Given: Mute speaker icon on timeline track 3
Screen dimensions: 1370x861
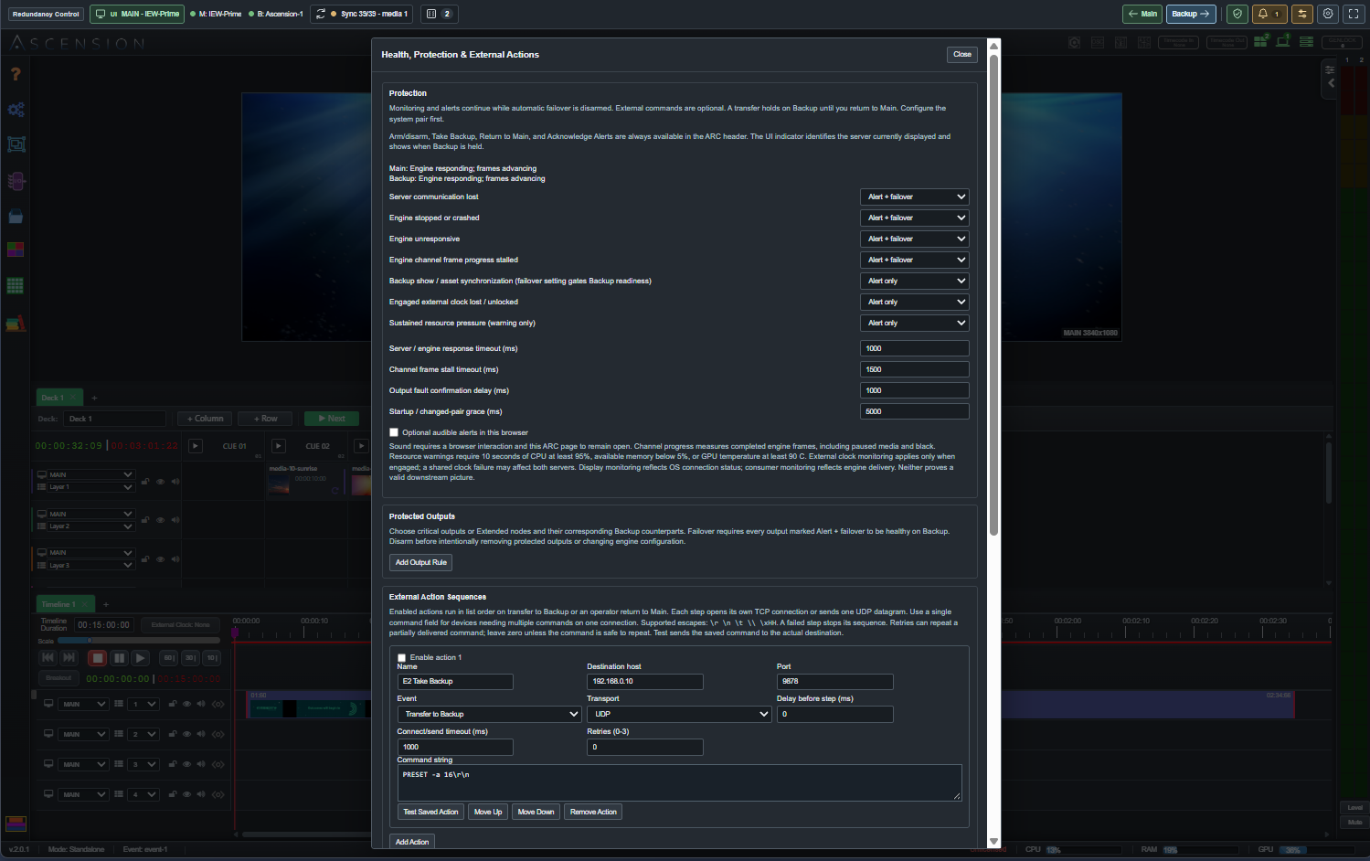Looking at the screenshot, I should 201,764.
